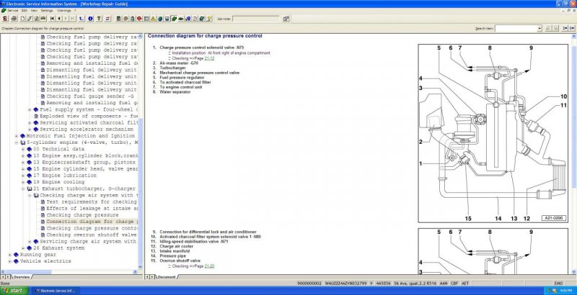The height and width of the screenshot is (295, 577).
Task: Click the blue info icon in the toolbar
Action: point(89,19)
